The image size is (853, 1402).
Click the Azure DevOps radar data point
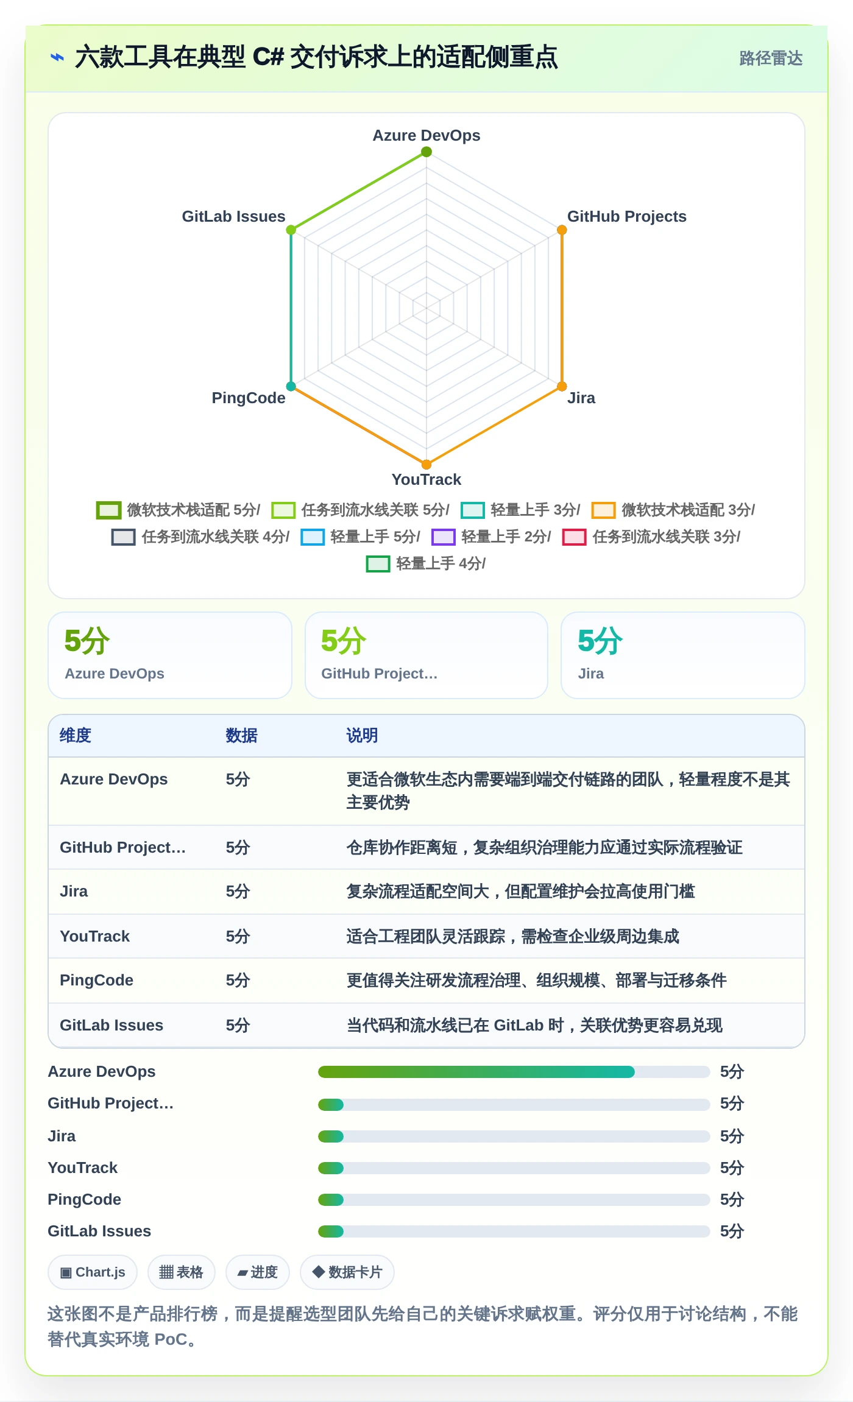[x=426, y=152]
